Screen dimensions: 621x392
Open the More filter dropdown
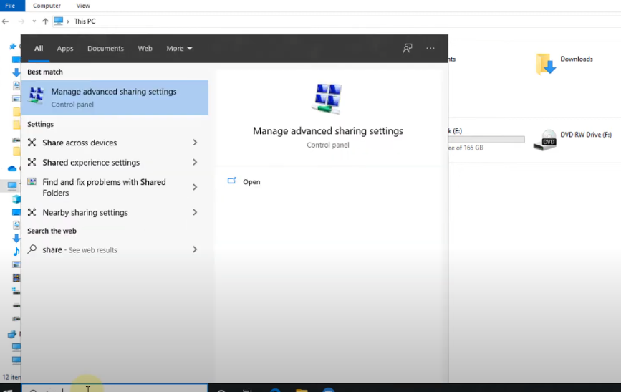coord(179,48)
